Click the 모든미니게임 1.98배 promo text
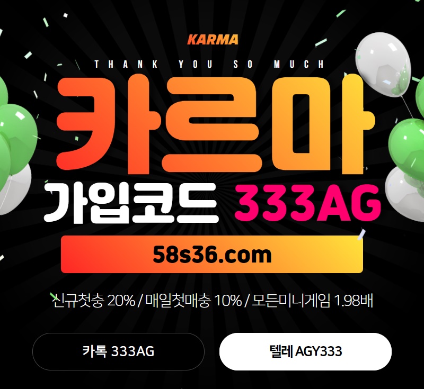 pos(312,300)
